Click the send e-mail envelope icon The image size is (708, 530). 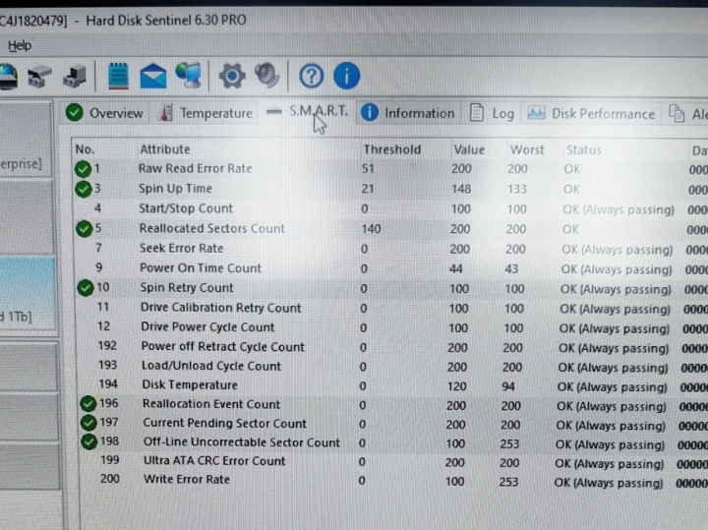[153, 76]
